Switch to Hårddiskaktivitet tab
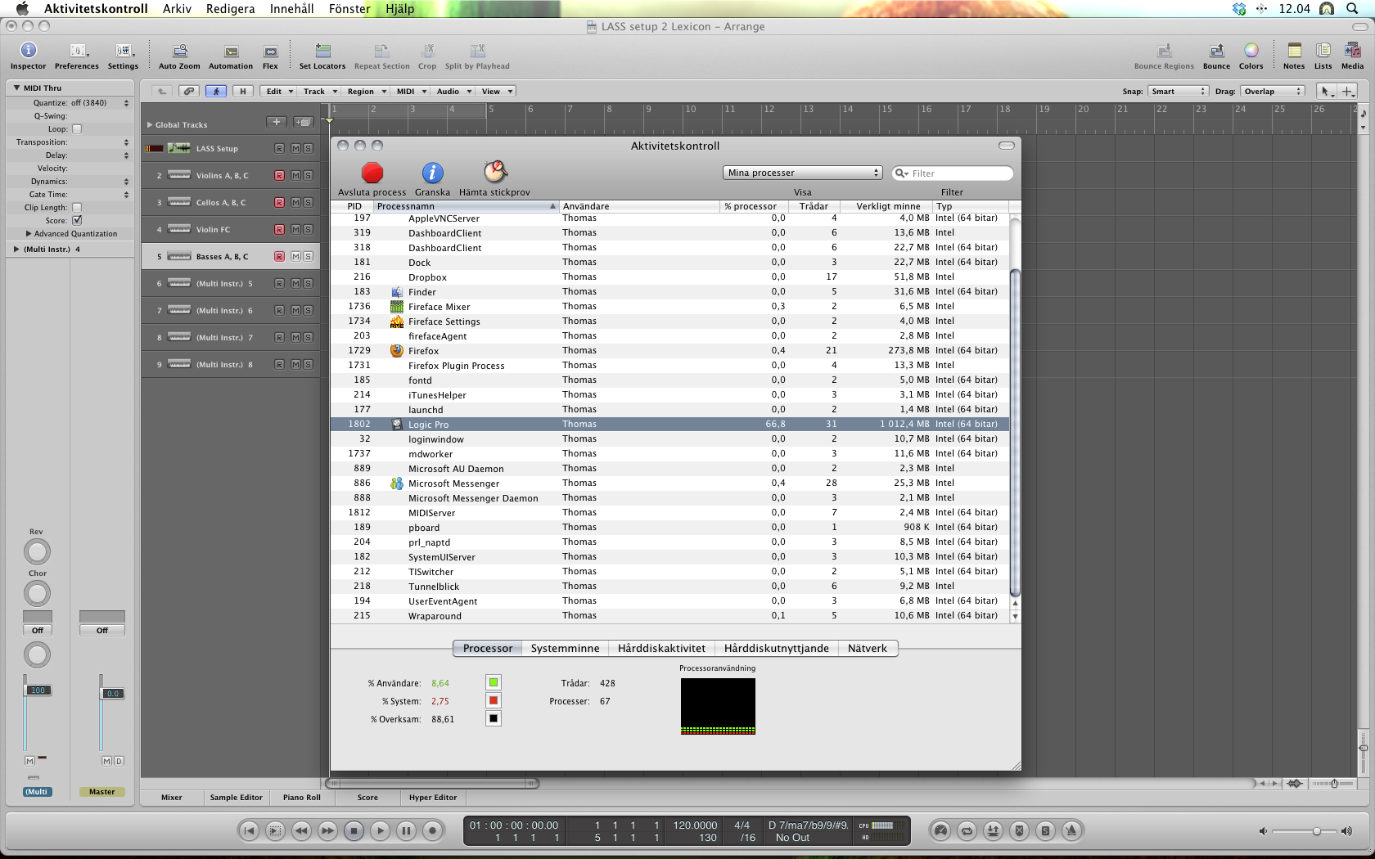The height and width of the screenshot is (859, 1375). pos(661,648)
